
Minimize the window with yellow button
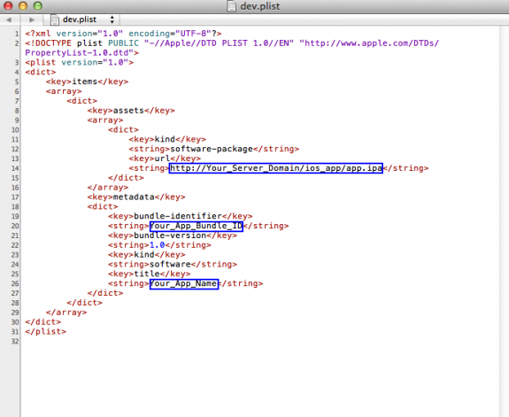(22, 5)
